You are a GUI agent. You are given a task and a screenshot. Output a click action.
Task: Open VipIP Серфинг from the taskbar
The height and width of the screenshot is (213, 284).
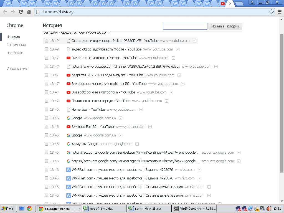pos(194,209)
